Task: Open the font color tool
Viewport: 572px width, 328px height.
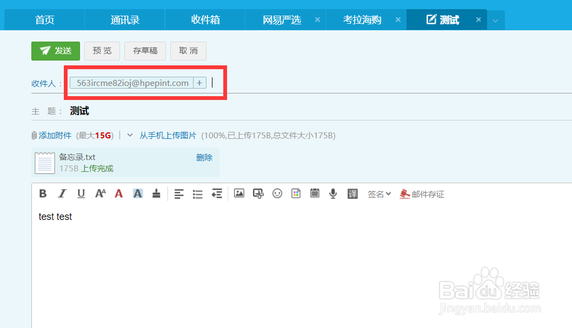Action: coord(118,193)
